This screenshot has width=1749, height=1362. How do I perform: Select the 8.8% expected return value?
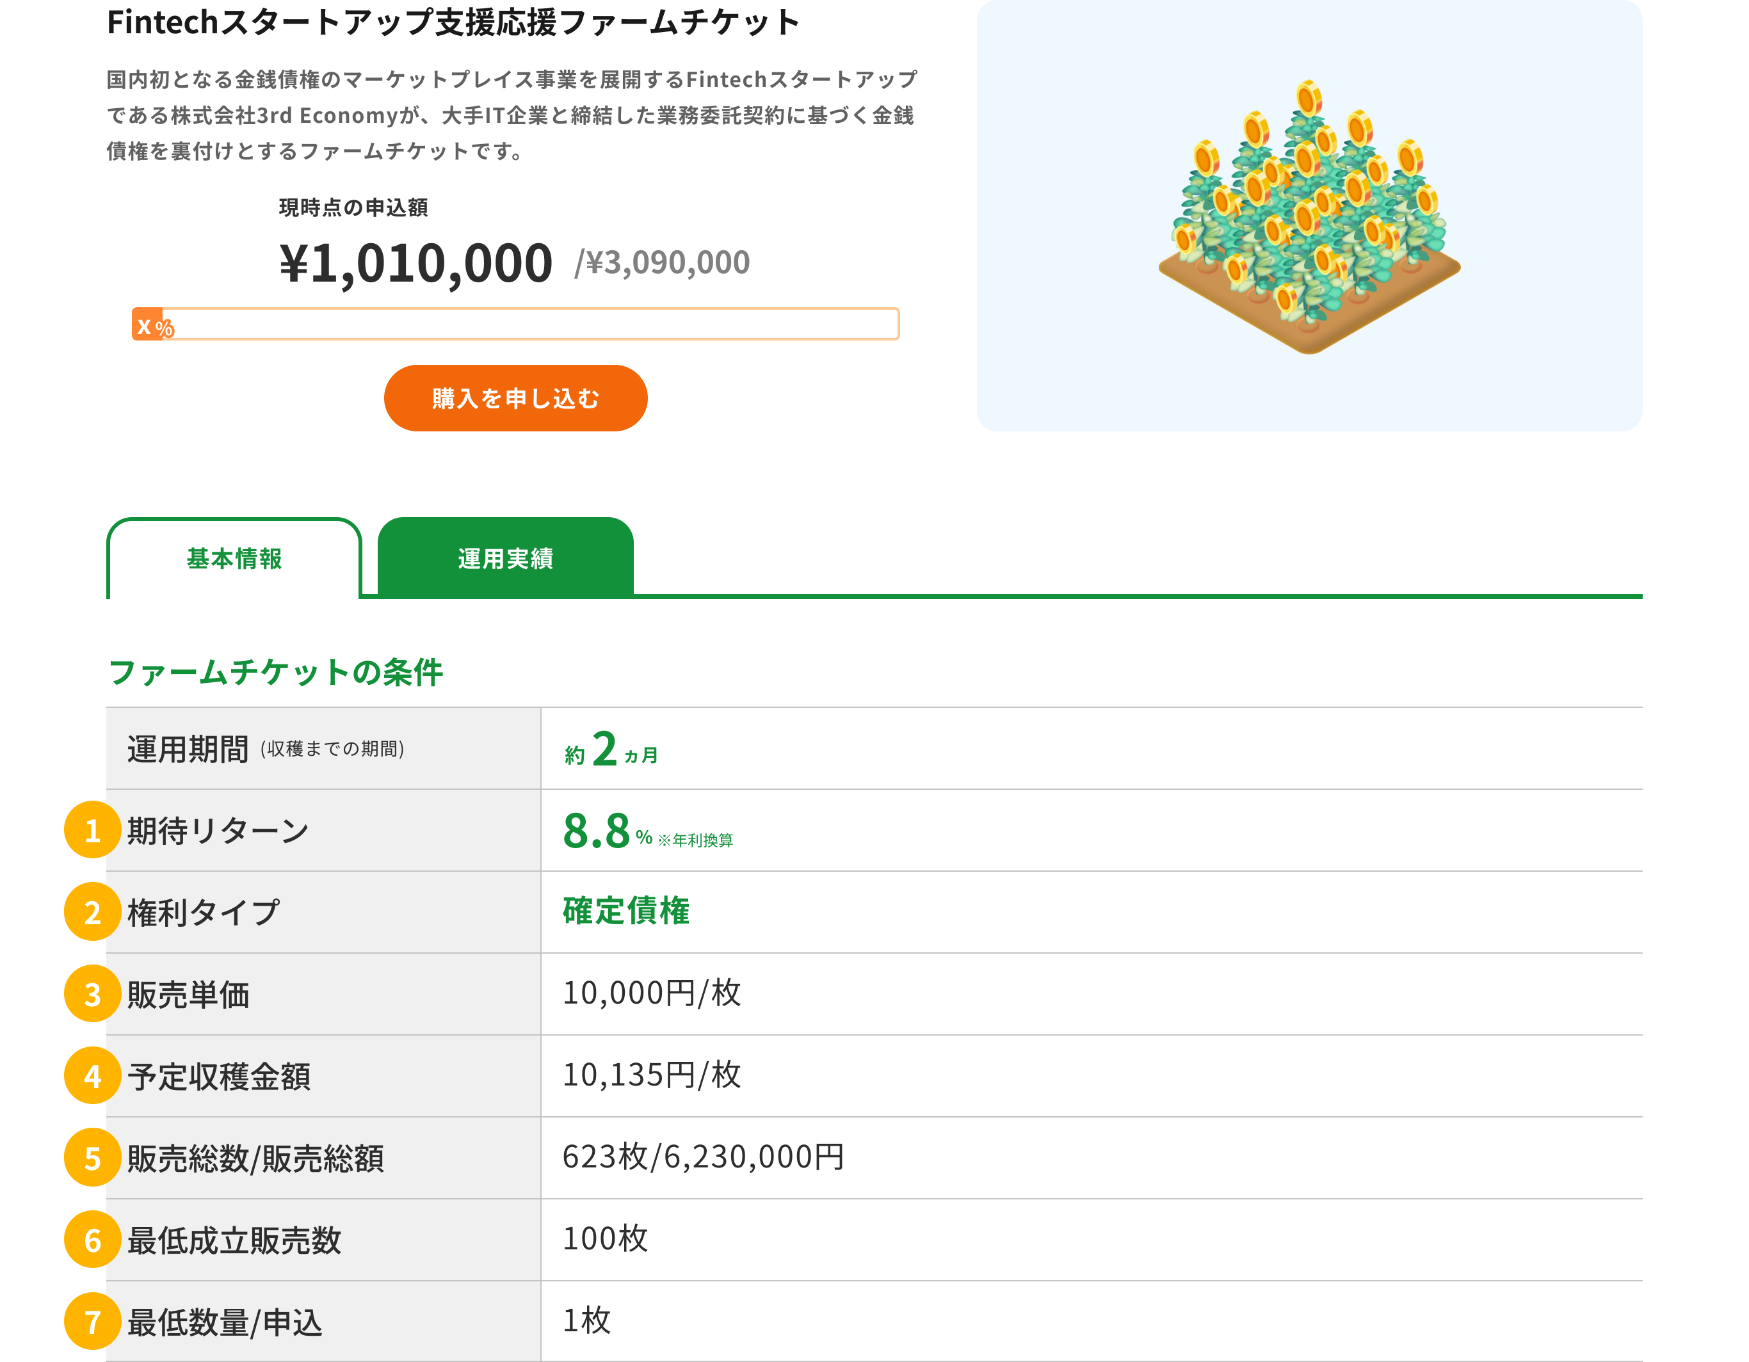pyautogui.click(x=596, y=833)
